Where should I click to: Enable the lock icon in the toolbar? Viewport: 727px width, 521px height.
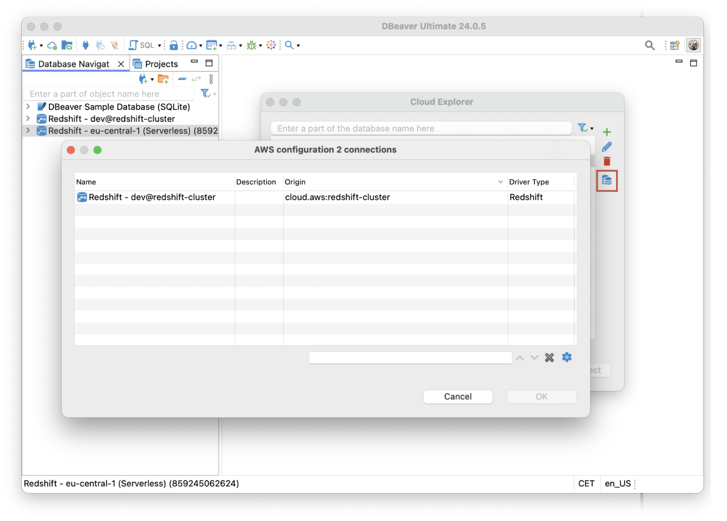(173, 45)
